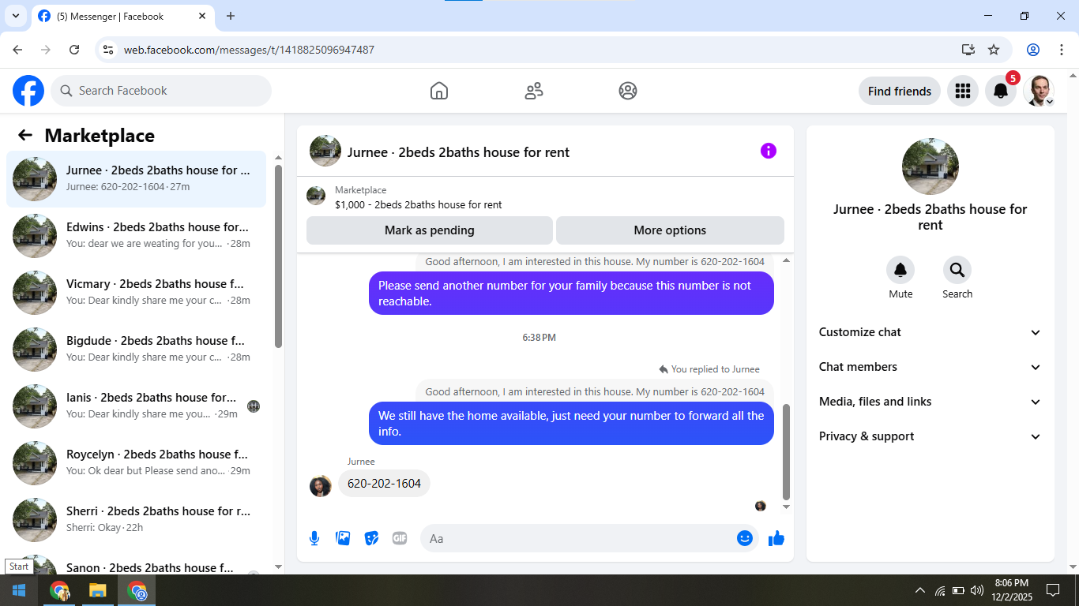The width and height of the screenshot is (1079, 606).
Task: Click house thumbnail in chat header
Action: 325,151
